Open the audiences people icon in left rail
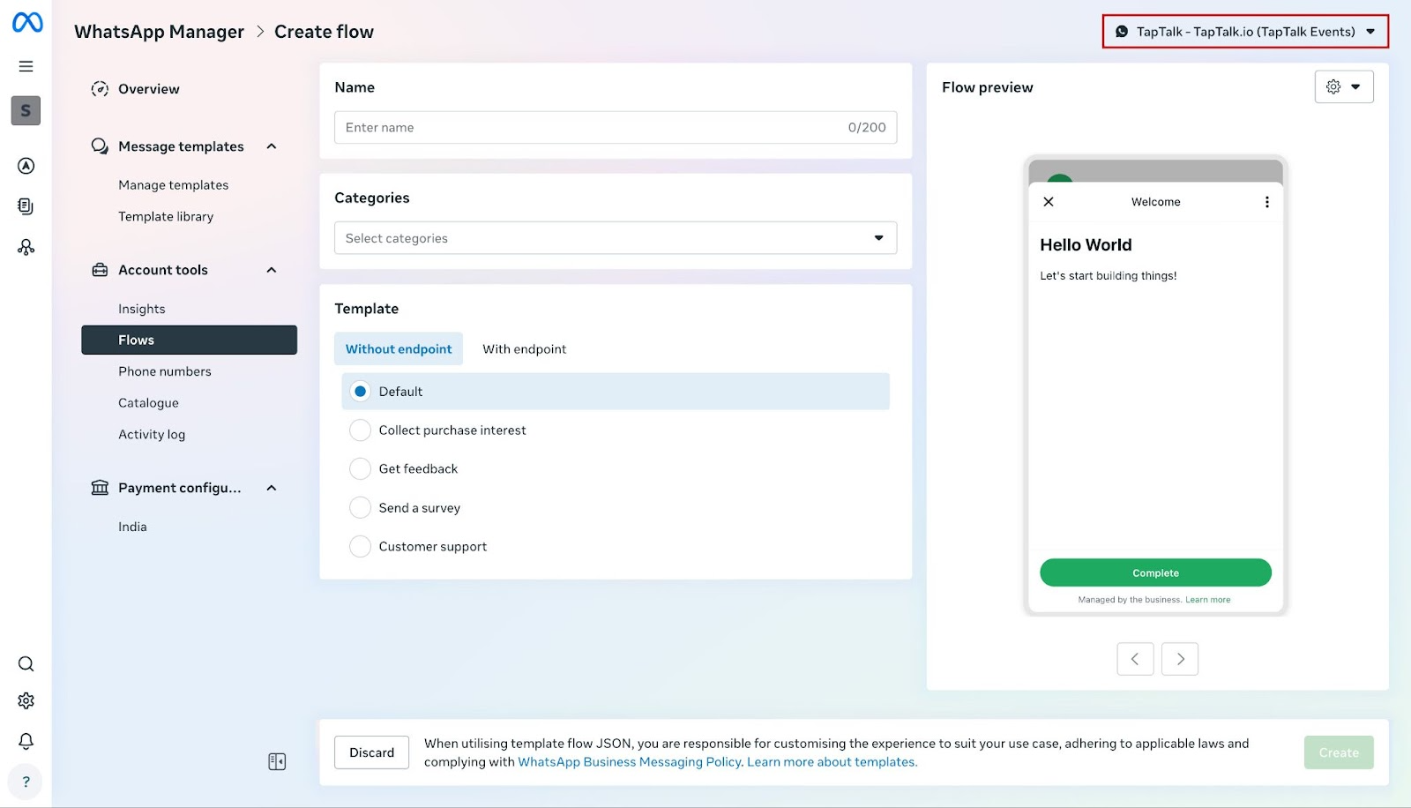The image size is (1411, 808). click(26, 247)
